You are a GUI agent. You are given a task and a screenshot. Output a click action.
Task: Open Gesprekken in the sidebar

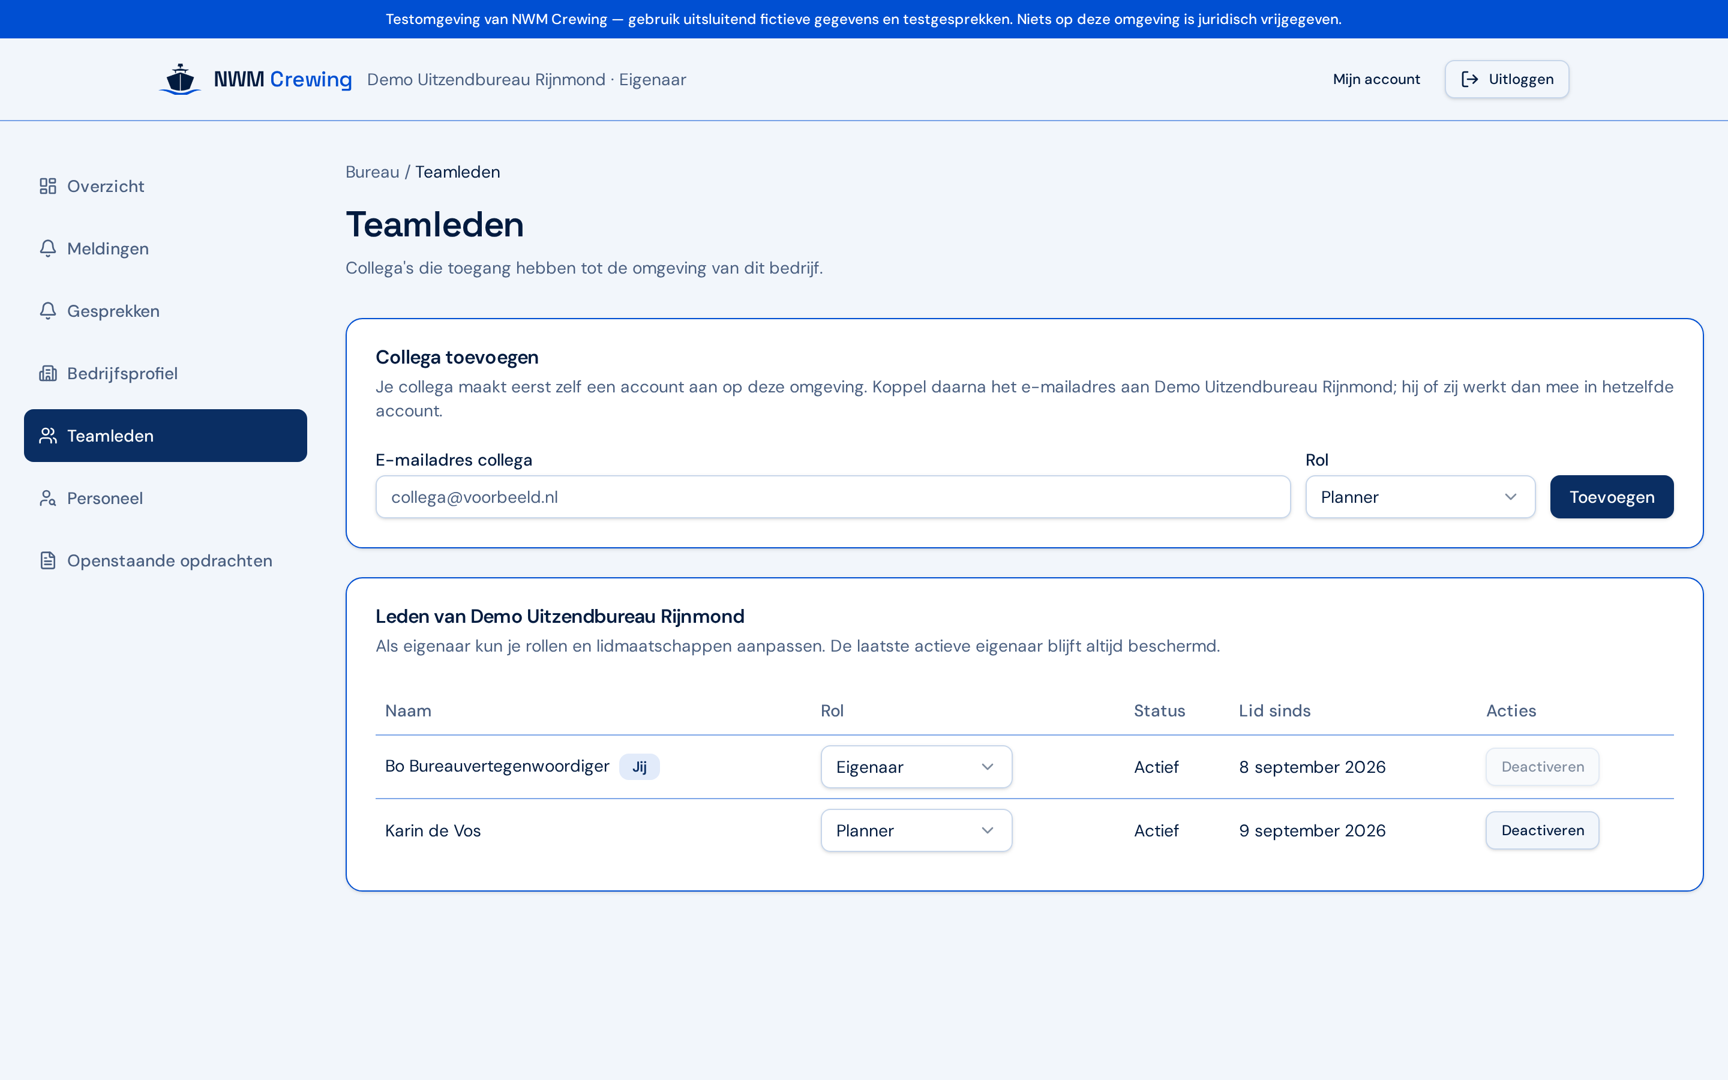165,311
